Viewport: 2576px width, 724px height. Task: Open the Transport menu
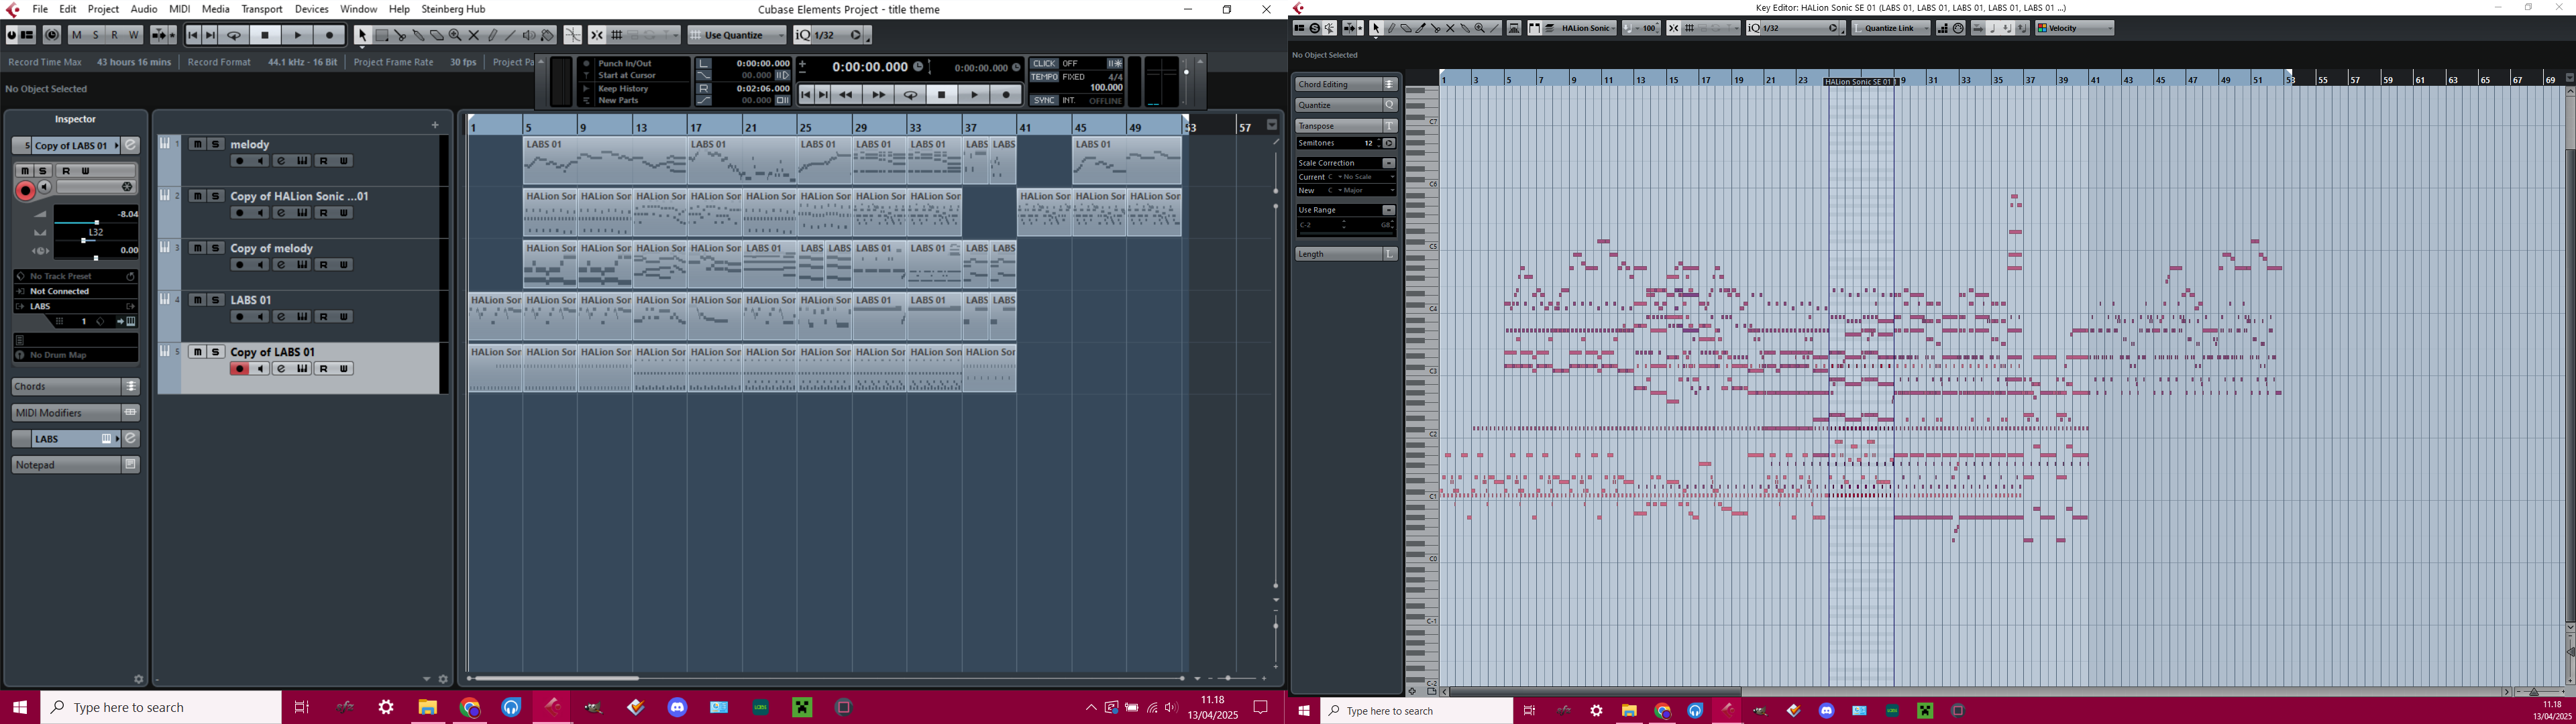click(x=262, y=9)
